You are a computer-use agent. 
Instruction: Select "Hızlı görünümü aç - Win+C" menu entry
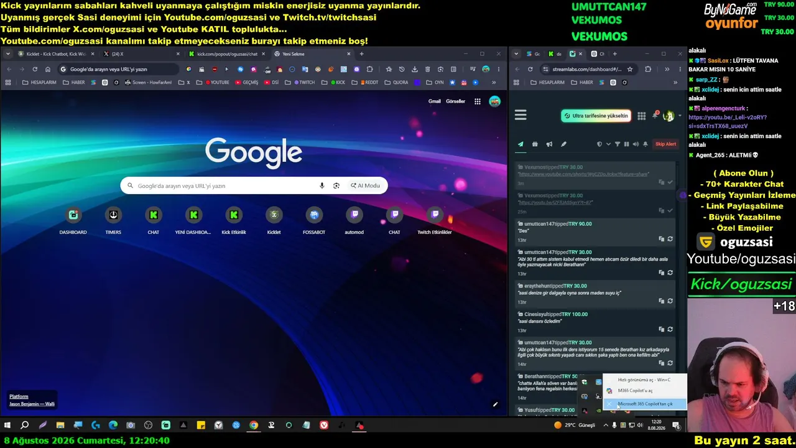point(645,380)
